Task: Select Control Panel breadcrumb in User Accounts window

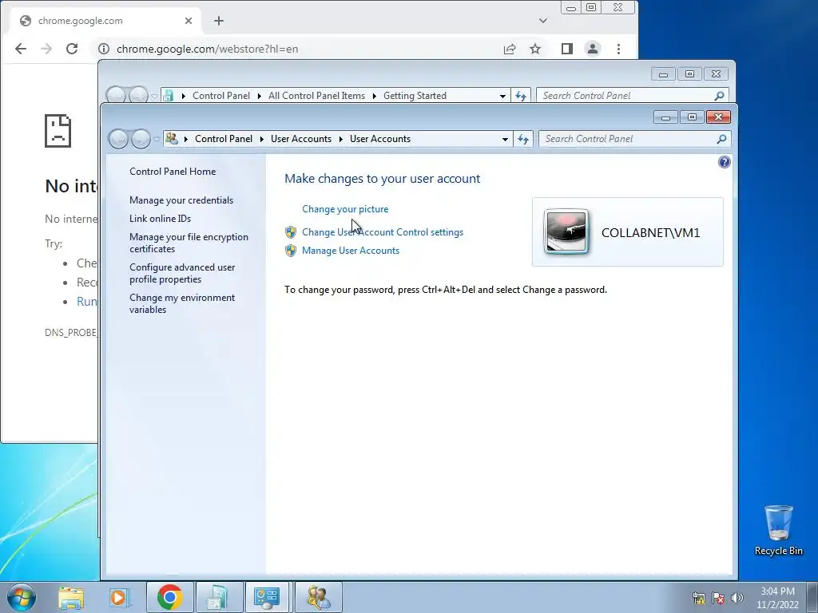Action: (224, 139)
